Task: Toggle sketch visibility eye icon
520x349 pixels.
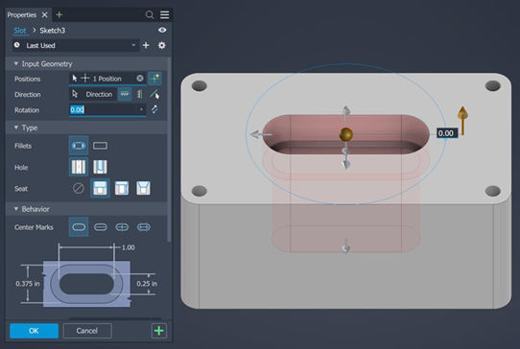Action: click(x=162, y=30)
